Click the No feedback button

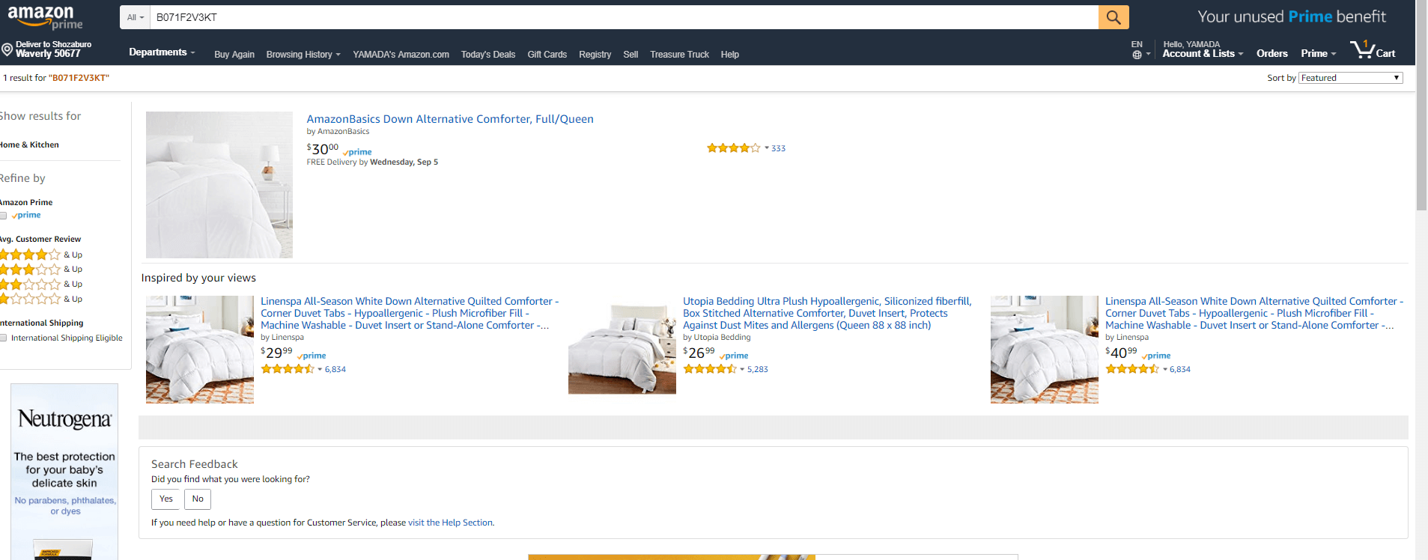[198, 499]
